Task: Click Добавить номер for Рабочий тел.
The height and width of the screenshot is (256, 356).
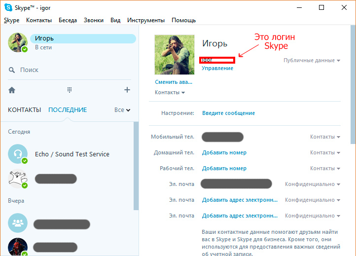Action: (224, 168)
